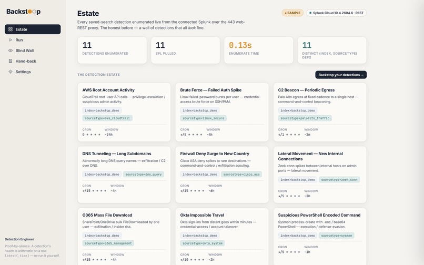Viewport: 424px width, 265px height.
Task: Click the Detections Enumerated stat card
Action: coord(112,50)
